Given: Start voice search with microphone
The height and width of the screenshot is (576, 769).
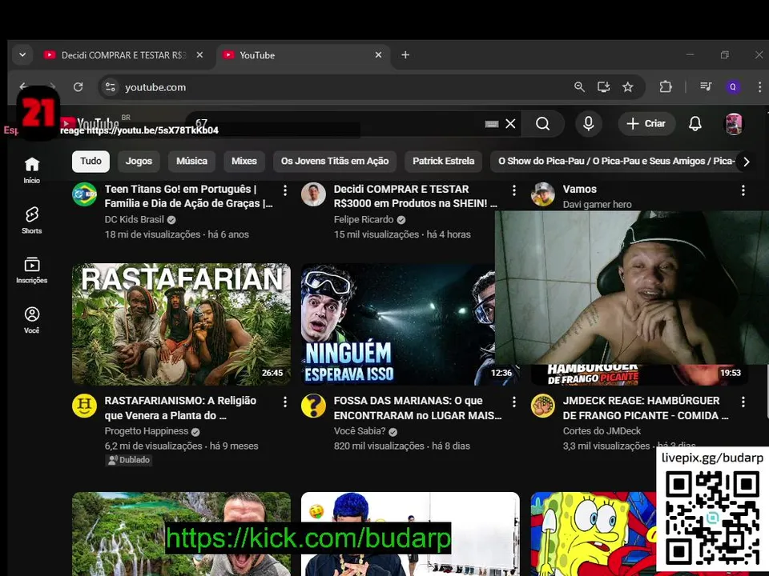Looking at the screenshot, I should [589, 123].
